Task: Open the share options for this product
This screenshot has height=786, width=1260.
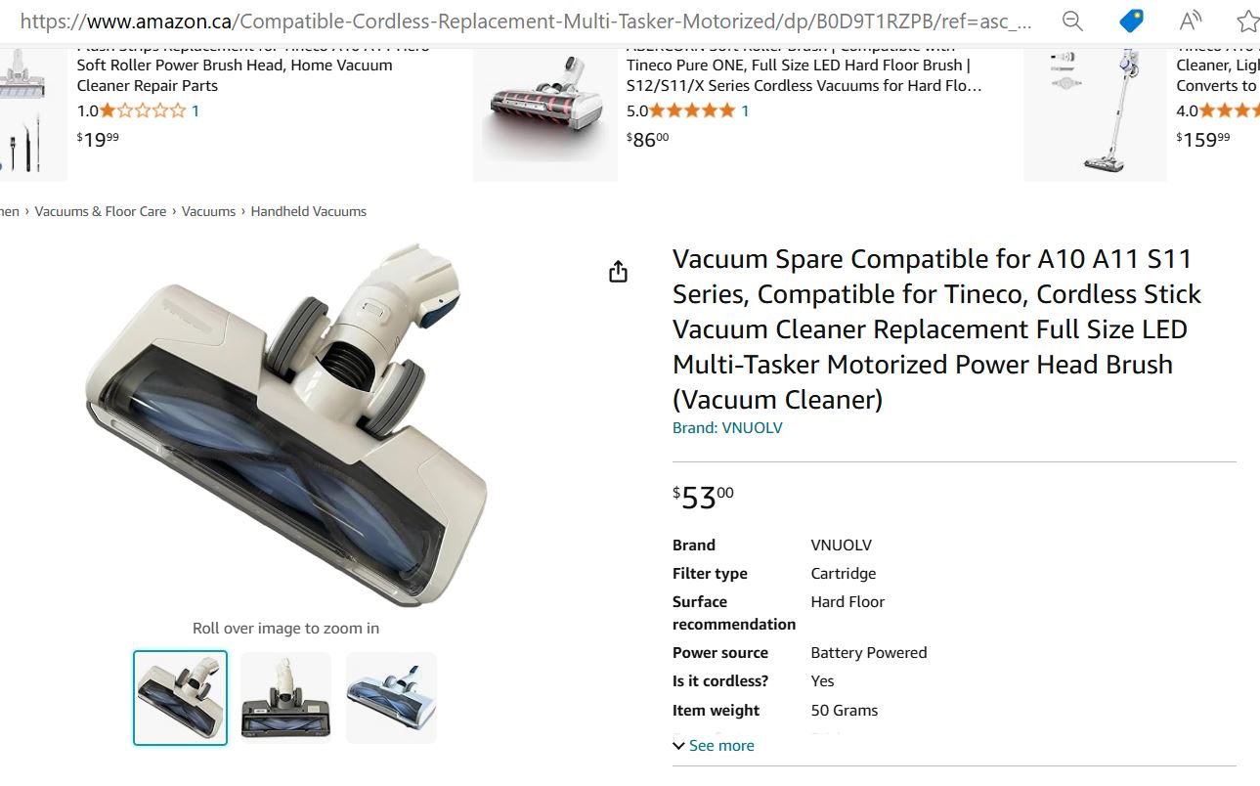Action: tap(618, 271)
